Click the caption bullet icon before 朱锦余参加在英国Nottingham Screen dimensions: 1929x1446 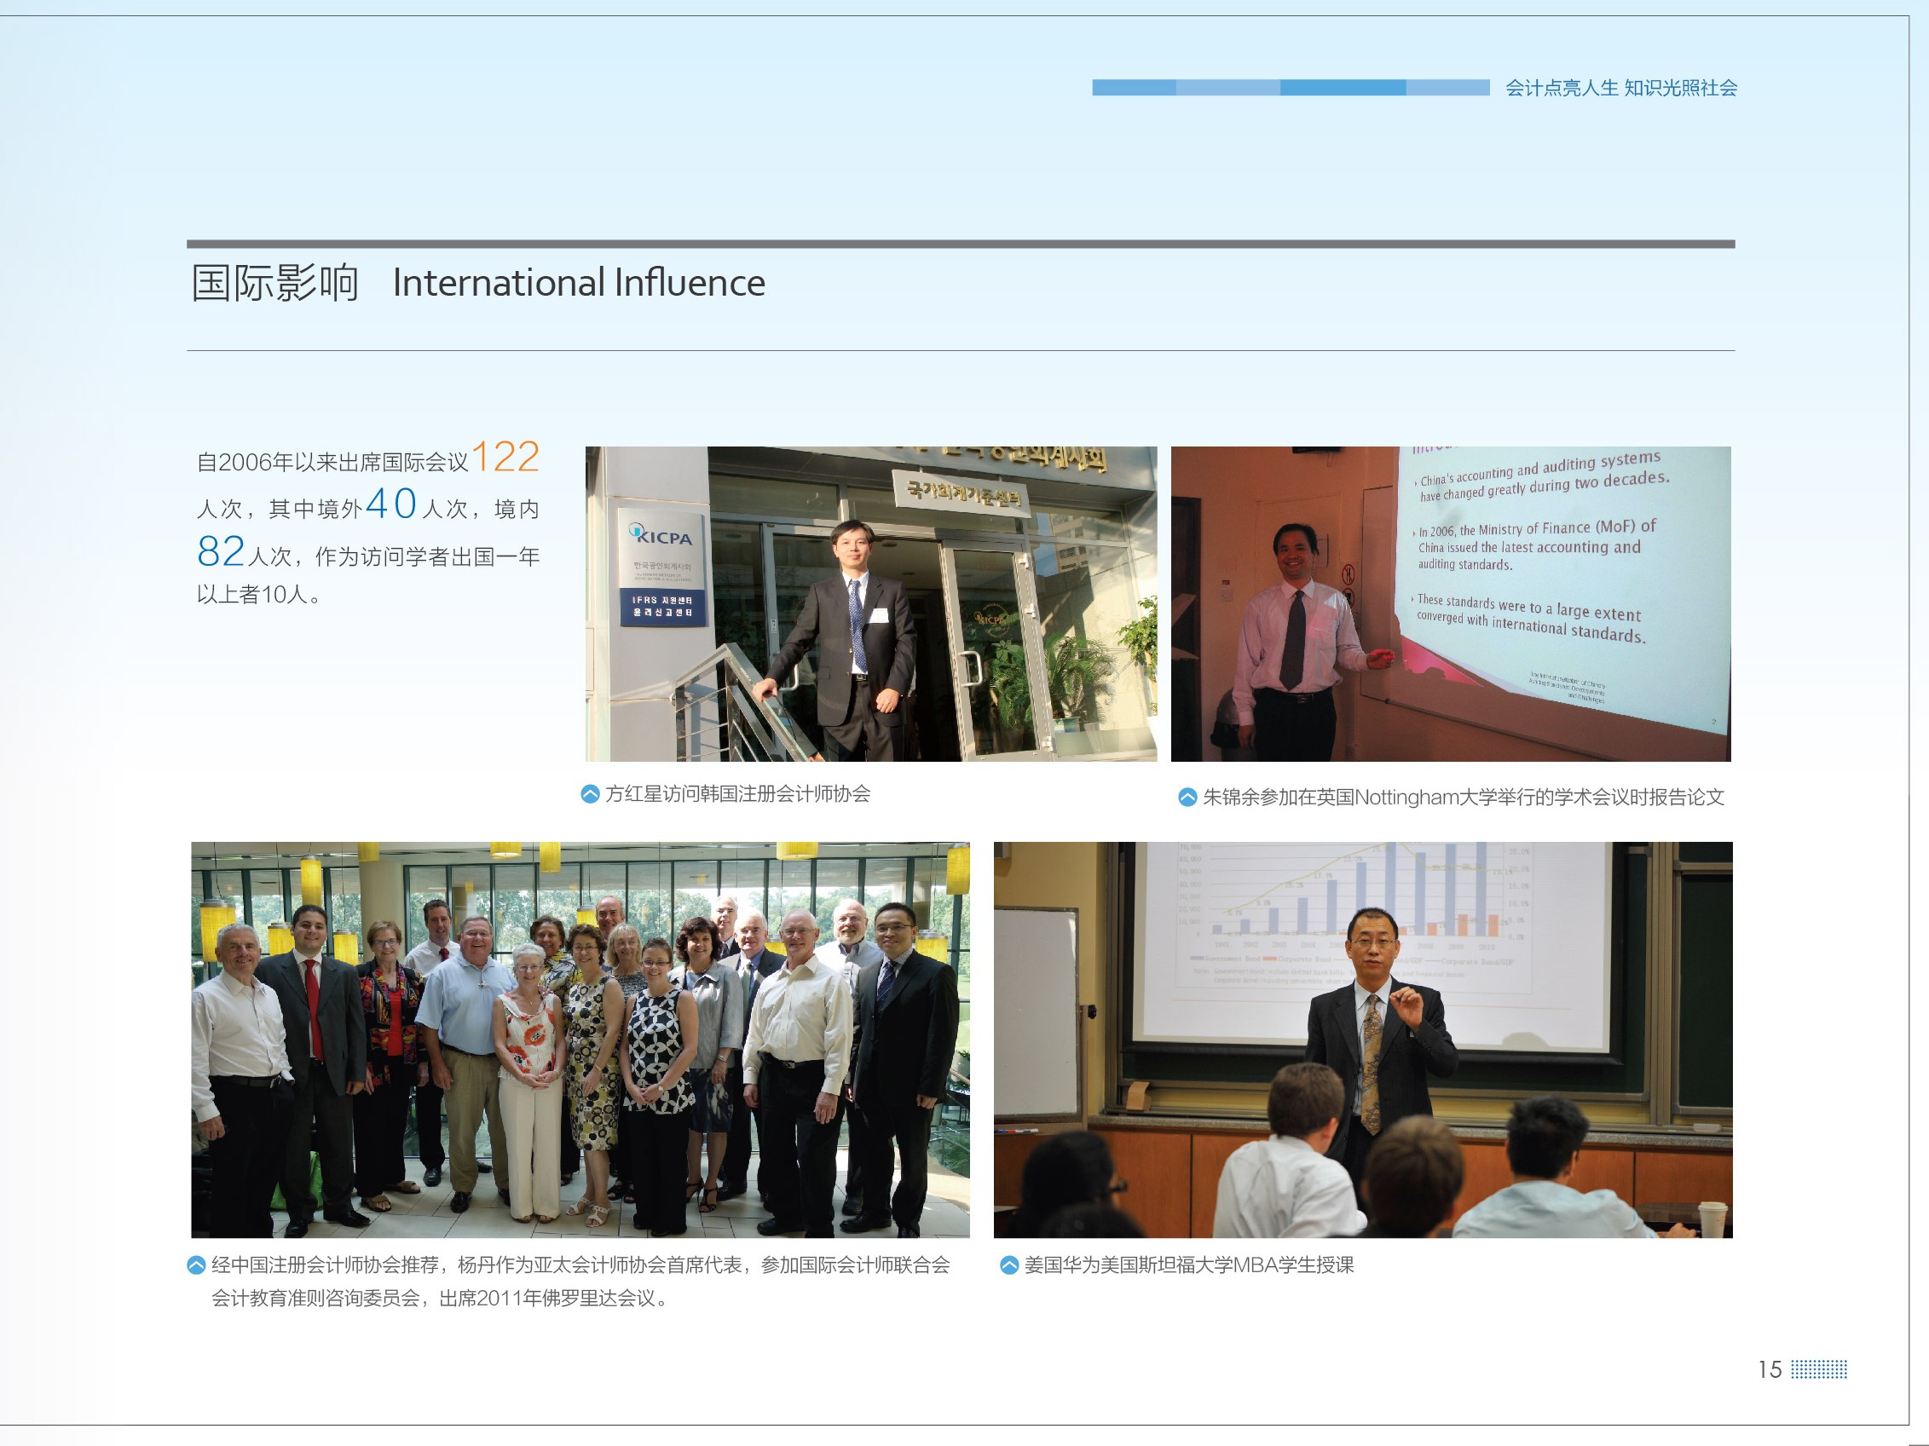(1187, 797)
